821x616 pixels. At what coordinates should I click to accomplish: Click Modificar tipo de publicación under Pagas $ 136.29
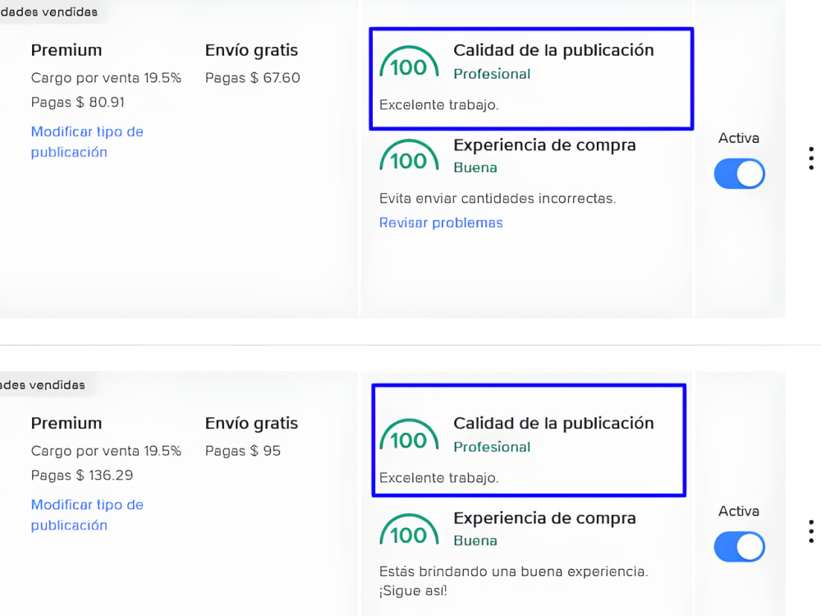87,515
